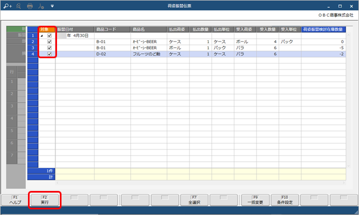Image resolution: width=359 pixels, height=215 pixels.
Task: Open the title bar dropdown arrow
Action: pos(52,6)
